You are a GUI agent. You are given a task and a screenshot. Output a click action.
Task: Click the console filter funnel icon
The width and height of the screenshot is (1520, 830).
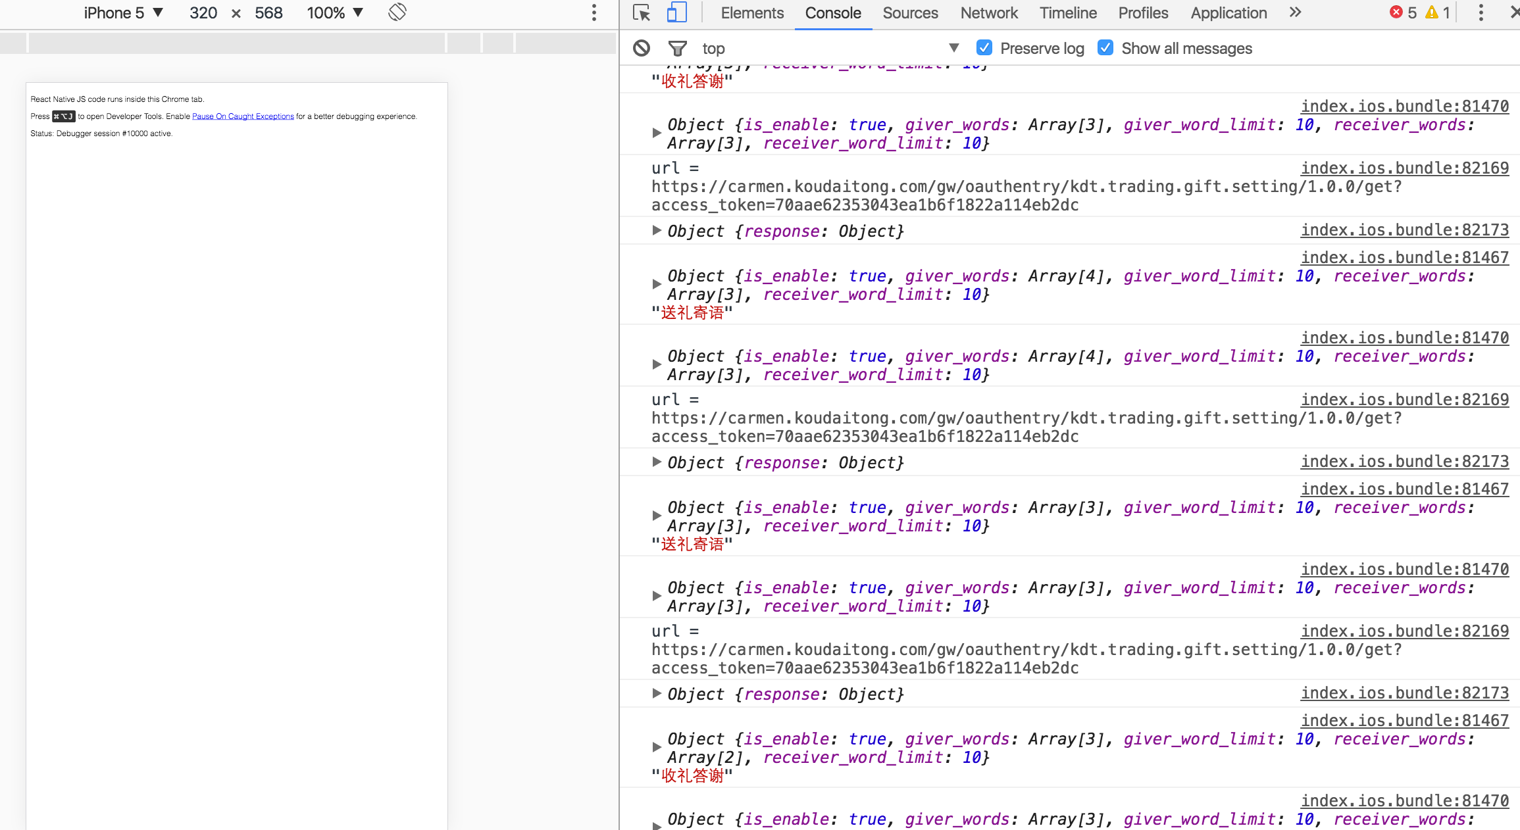point(677,48)
